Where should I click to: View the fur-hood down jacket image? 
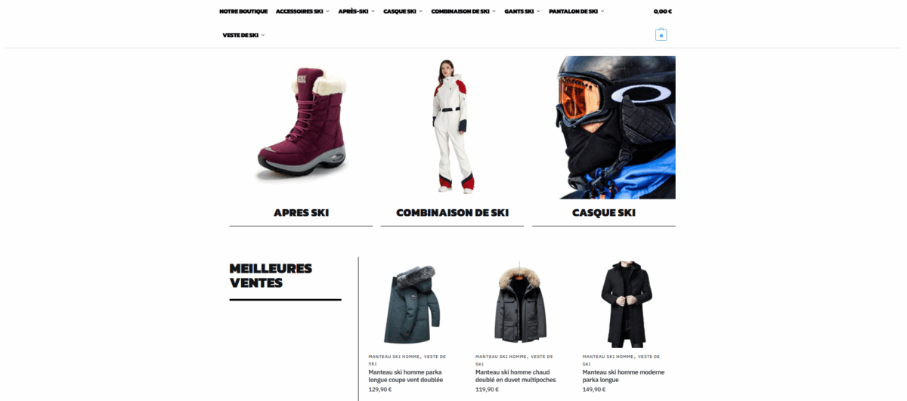519,303
